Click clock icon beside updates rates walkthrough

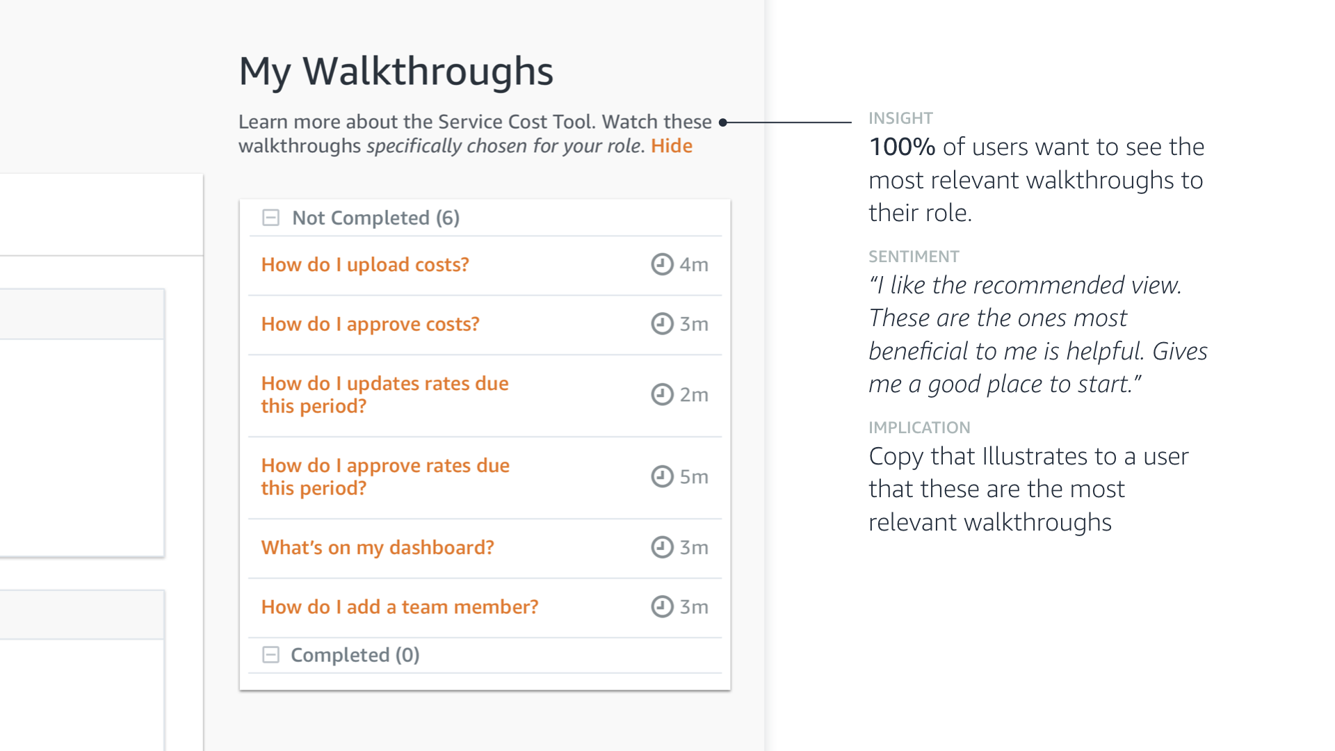(x=662, y=394)
